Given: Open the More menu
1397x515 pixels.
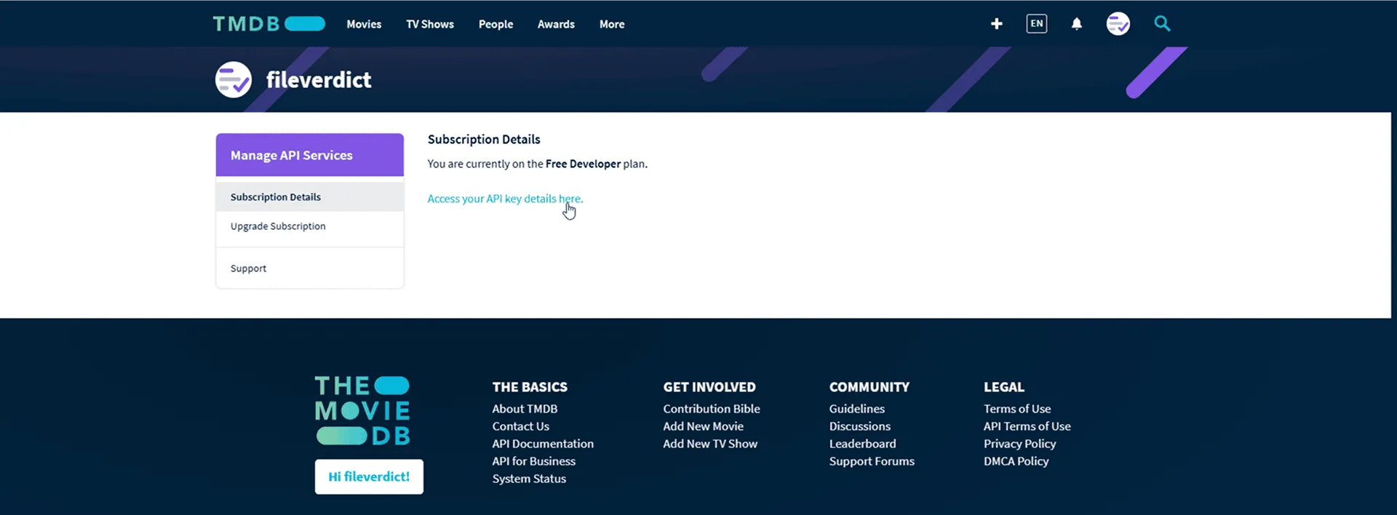Looking at the screenshot, I should coord(612,24).
